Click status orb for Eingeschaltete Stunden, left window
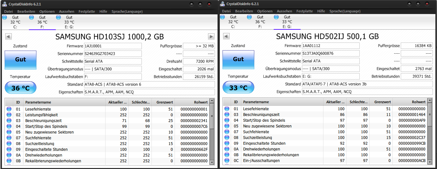The image size is (437, 169). point(9,149)
